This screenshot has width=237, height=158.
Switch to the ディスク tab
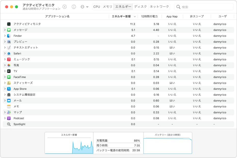[141, 7]
